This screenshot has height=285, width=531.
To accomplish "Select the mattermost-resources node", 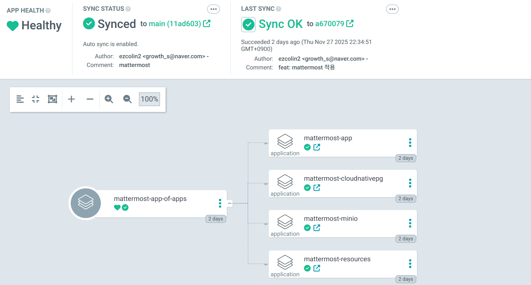I will pos(343,264).
